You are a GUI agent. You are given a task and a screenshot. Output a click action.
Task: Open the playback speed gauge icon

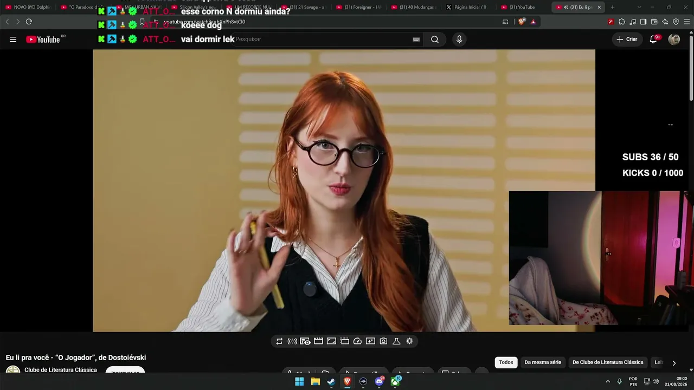tap(357, 341)
